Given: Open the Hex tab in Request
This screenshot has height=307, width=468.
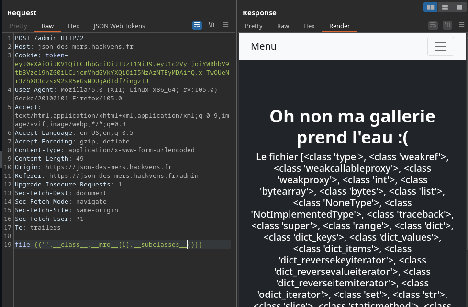Looking at the screenshot, I should [74, 26].
